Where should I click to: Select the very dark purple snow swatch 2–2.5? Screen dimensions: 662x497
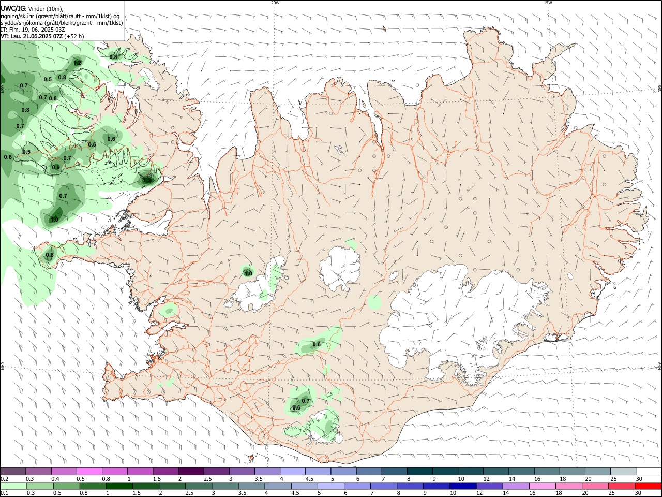pyautogui.click(x=191, y=472)
